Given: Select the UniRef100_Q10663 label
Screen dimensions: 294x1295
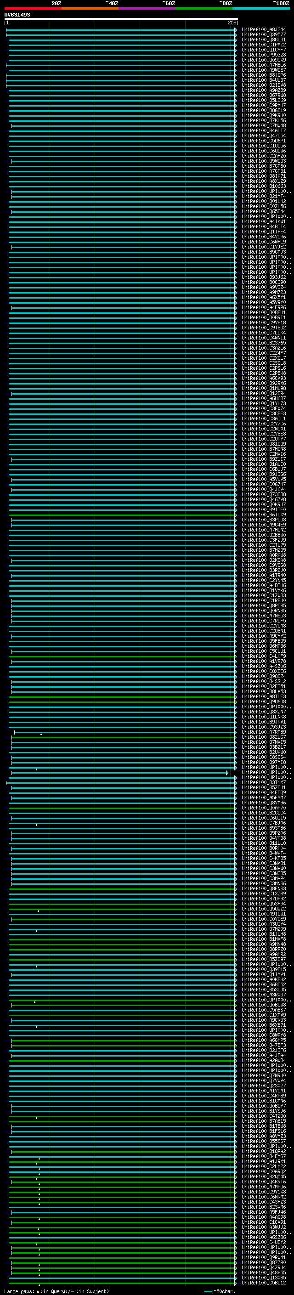Looking at the screenshot, I should pyautogui.click(x=263, y=186).
